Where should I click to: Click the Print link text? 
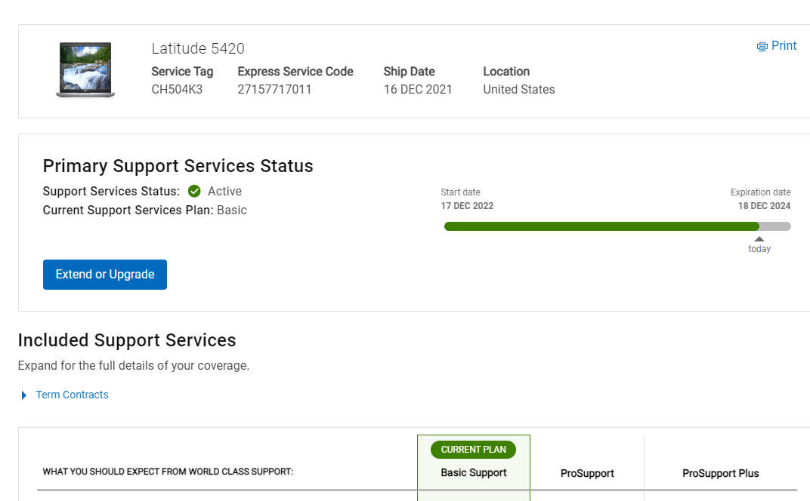784,46
